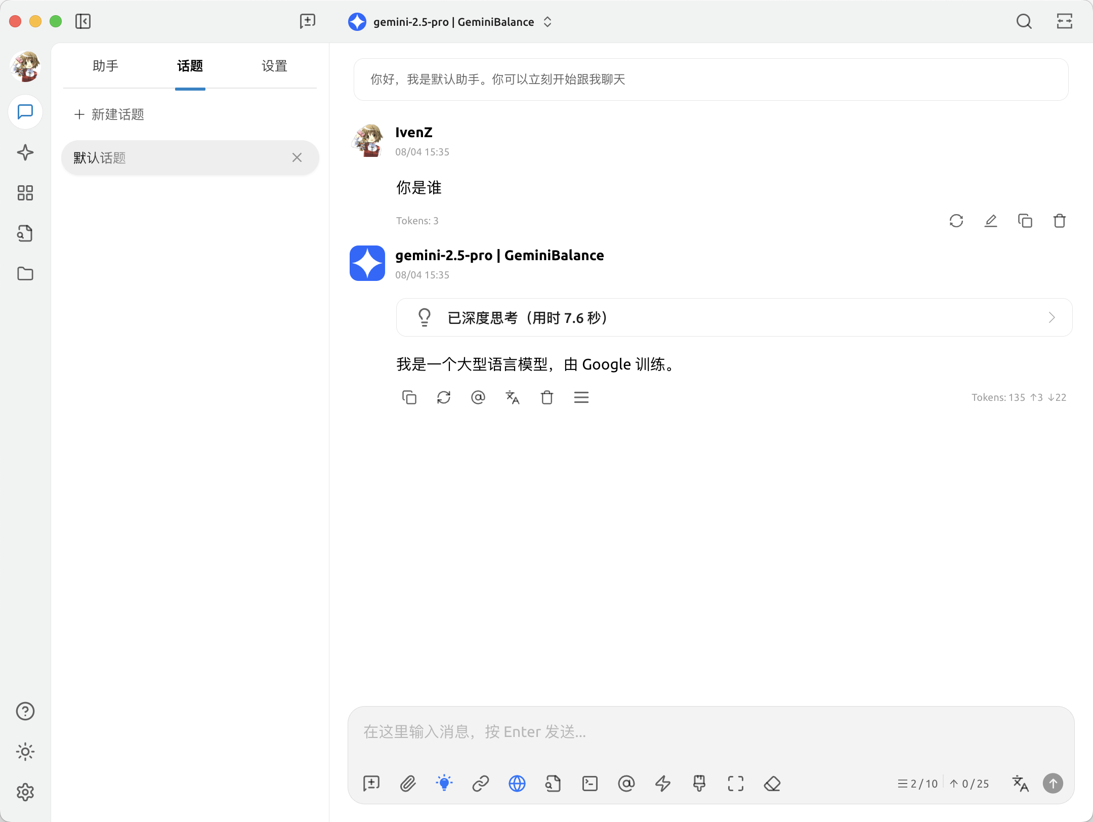Viewport: 1093px width, 822px height.
Task: Click the edit pencil icon on user message
Action: tap(990, 221)
